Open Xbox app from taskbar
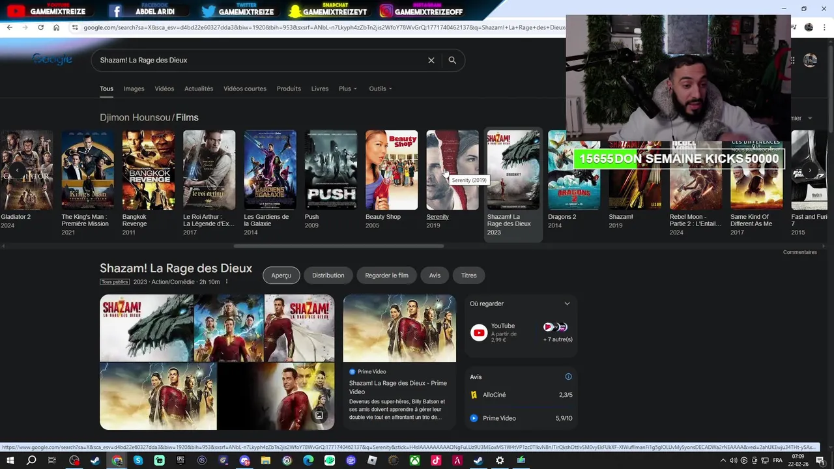Viewport: 834px width, 469px height. tap(414, 461)
